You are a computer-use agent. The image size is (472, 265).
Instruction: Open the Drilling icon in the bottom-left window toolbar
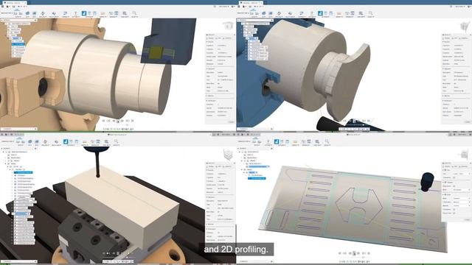point(45,141)
